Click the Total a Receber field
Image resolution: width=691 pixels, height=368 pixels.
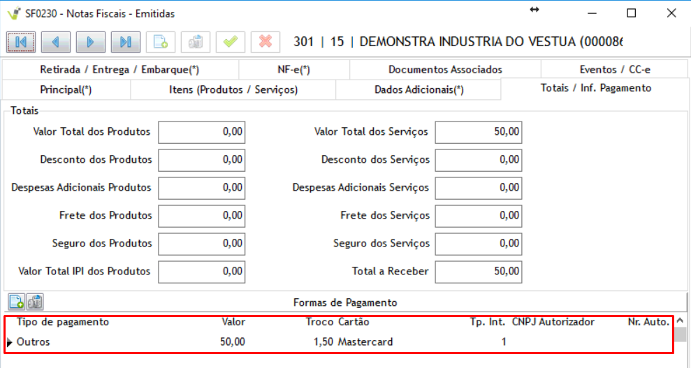point(478,272)
